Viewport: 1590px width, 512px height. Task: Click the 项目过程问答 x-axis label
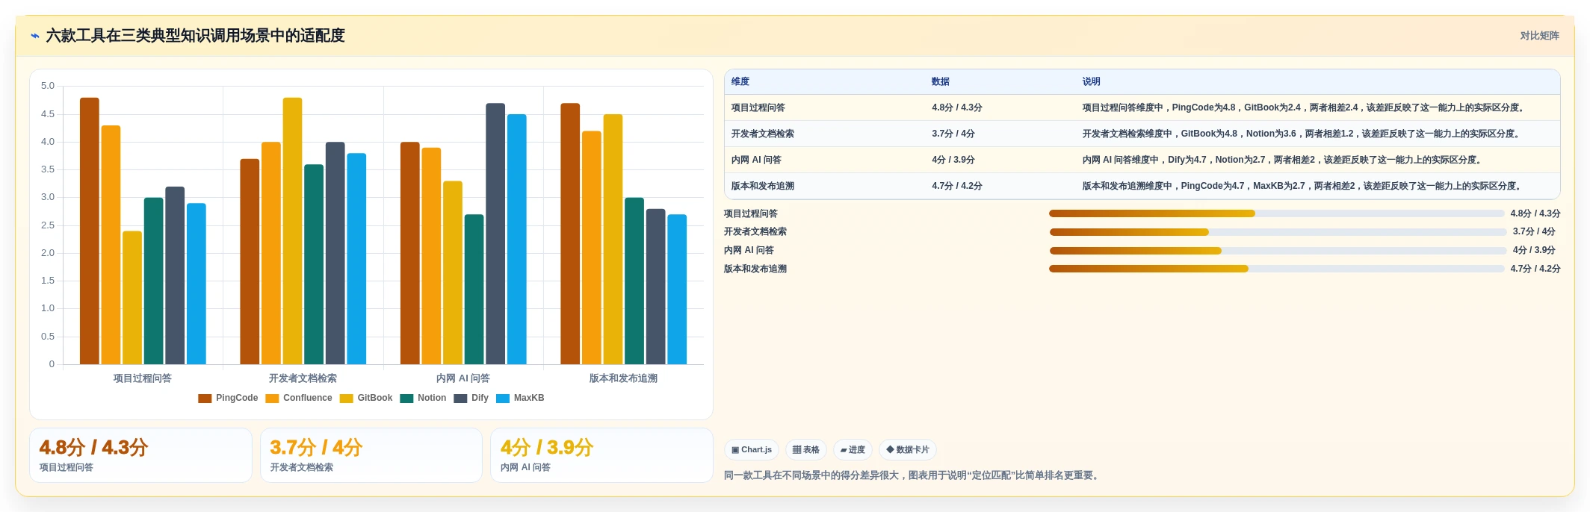143,378
